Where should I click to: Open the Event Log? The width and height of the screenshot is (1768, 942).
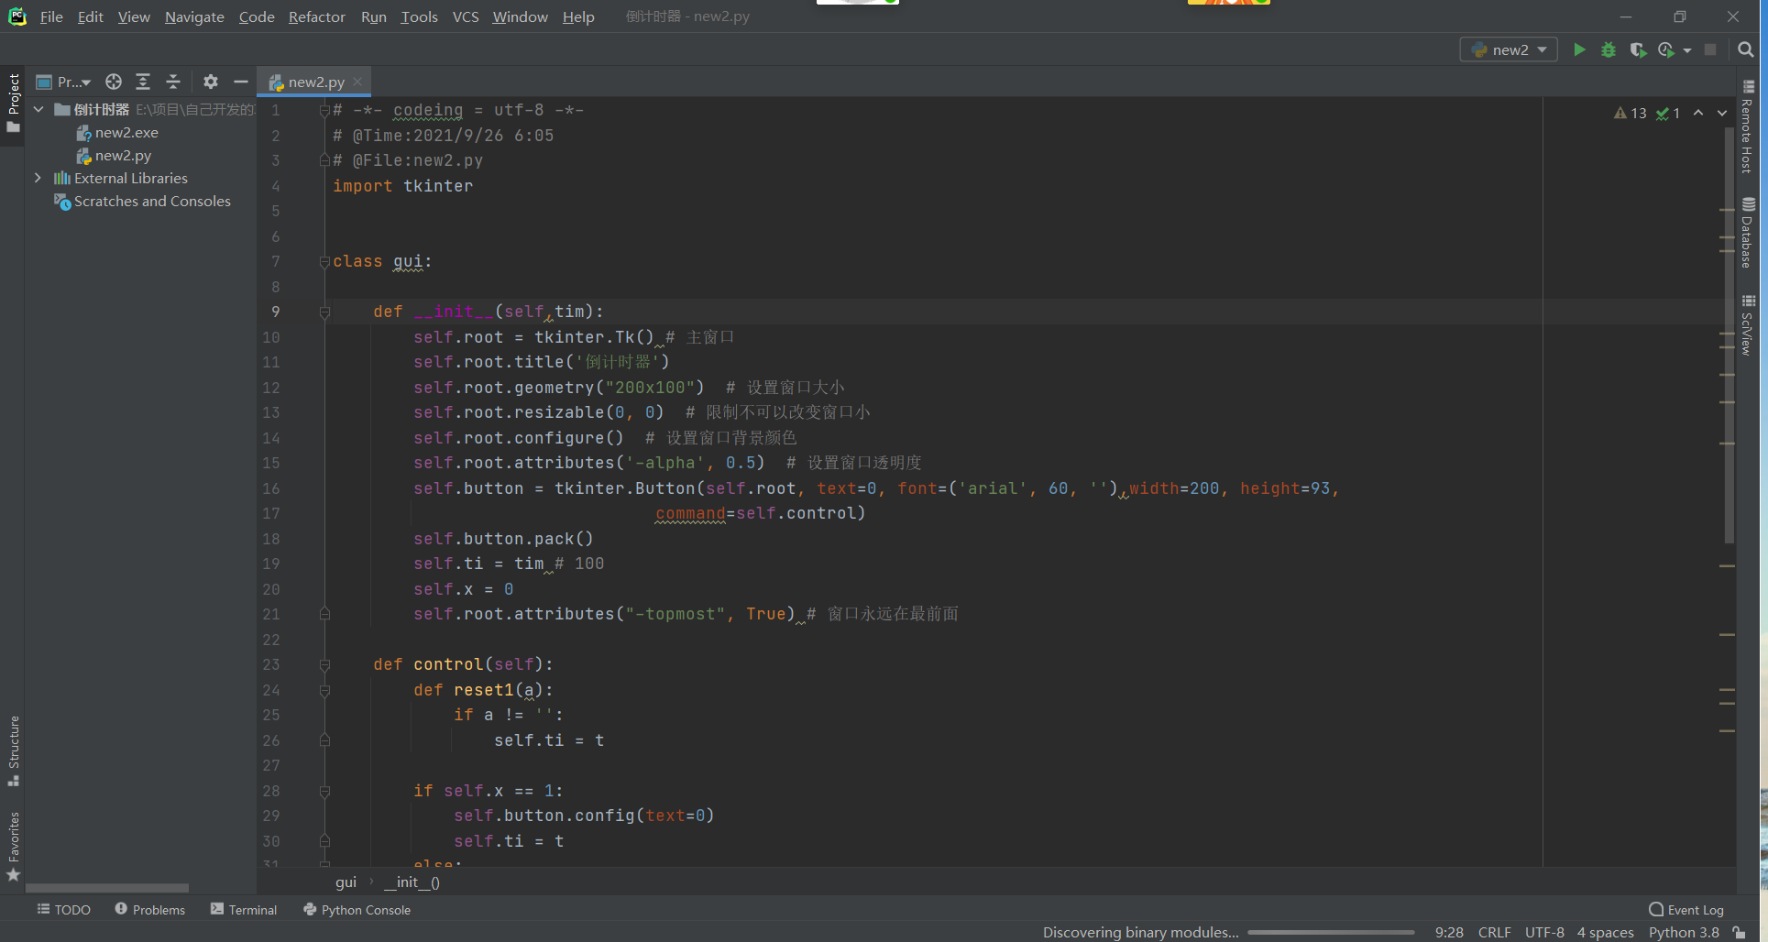1686,909
